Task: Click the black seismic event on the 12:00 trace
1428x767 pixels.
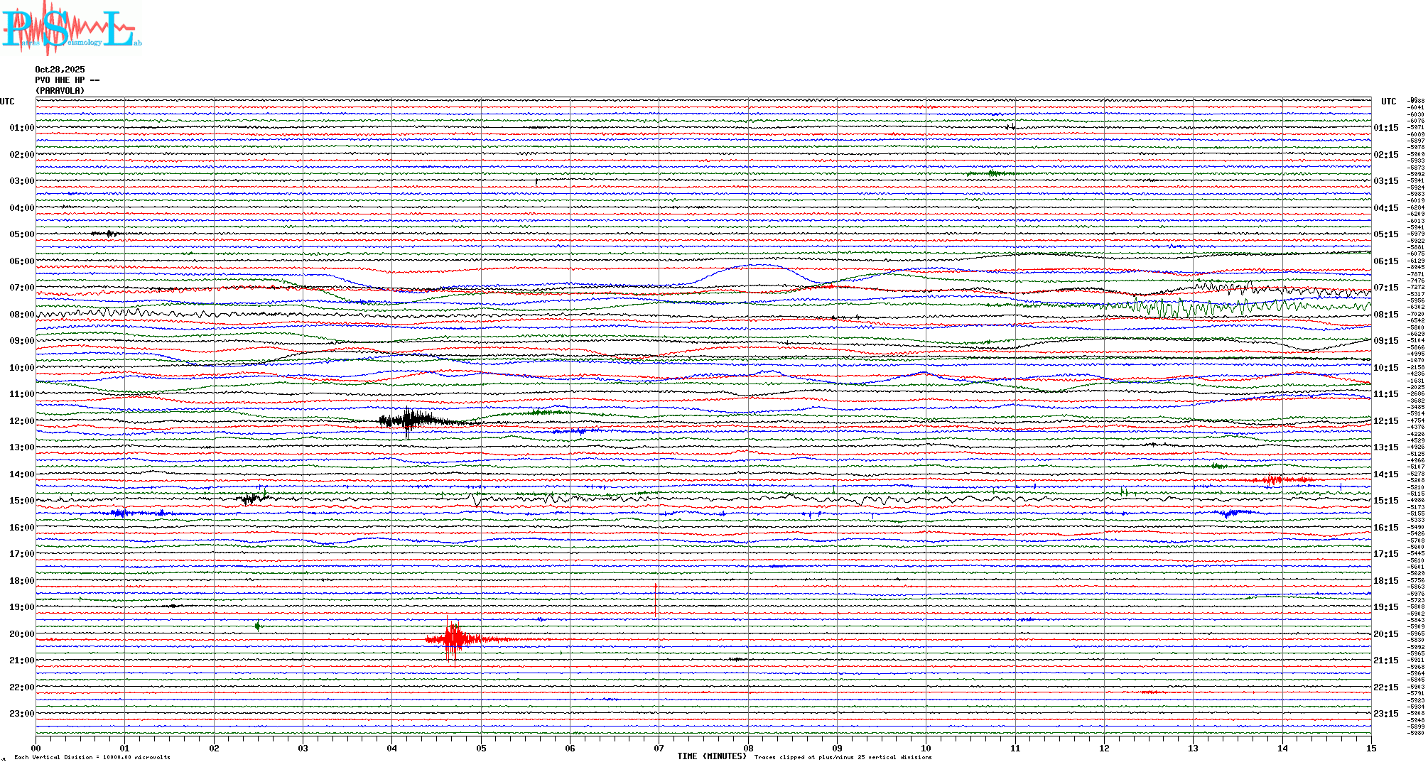Action: (409, 420)
